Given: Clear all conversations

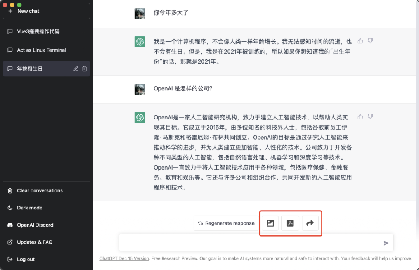Looking at the screenshot, I should click(x=40, y=190).
